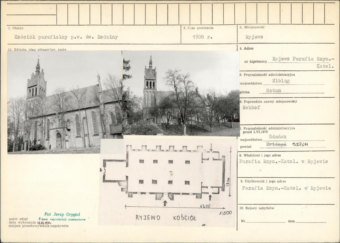Click the scale label '1:500' on the plan
The height and width of the screenshot is (243, 340).
tap(225, 213)
